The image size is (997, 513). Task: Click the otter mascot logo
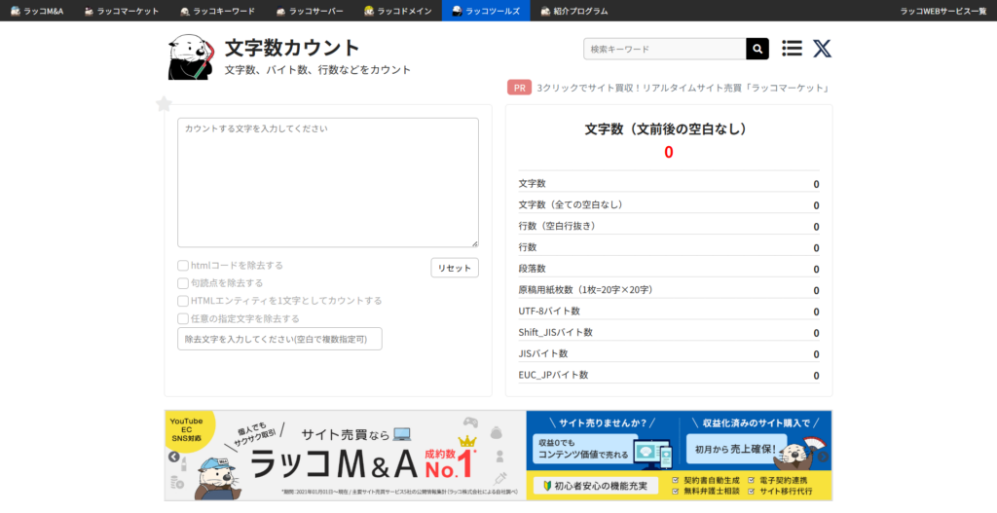click(x=192, y=57)
